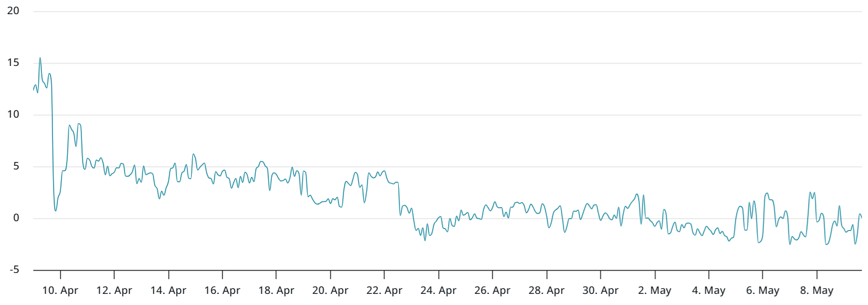
Task: Click the 12. Apr x-axis label
Action: click(114, 290)
